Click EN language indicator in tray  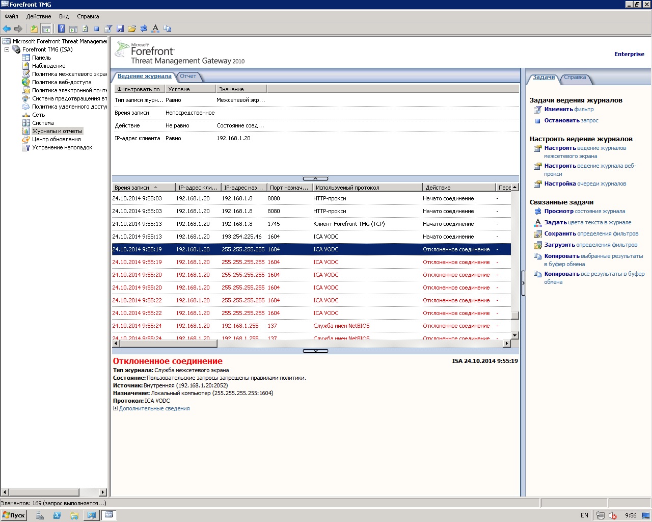pyautogui.click(x=584, y=515)
